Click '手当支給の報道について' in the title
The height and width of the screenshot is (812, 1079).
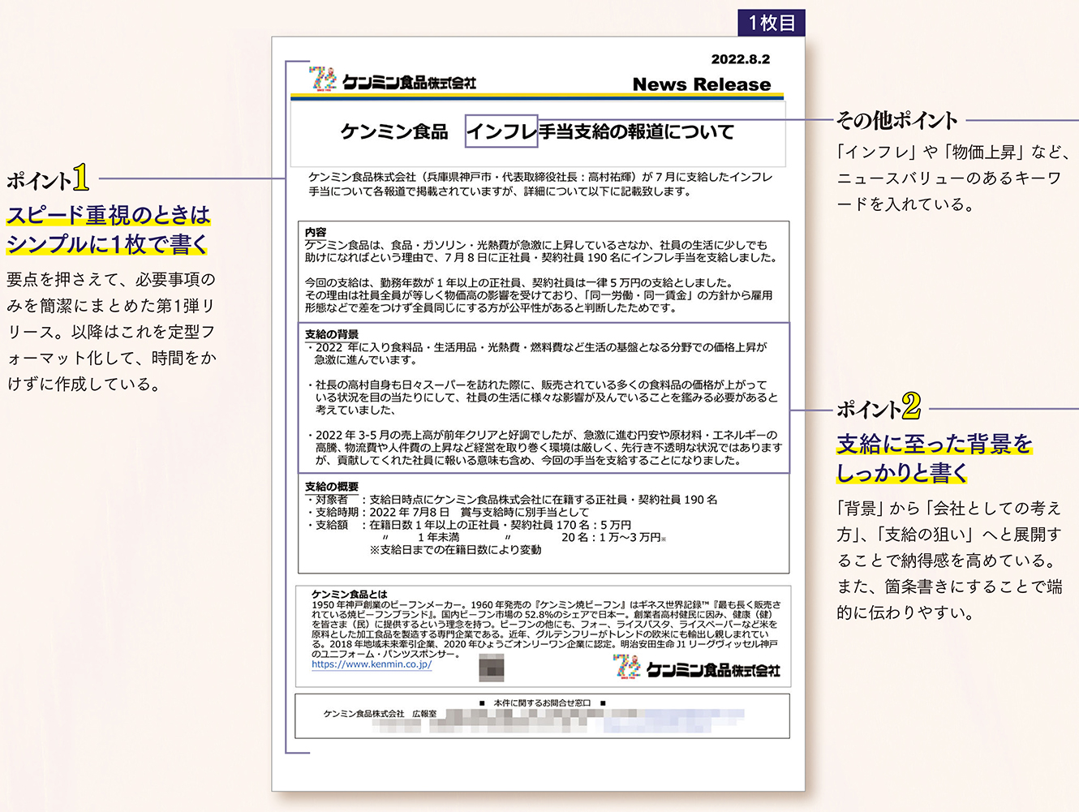tap(637, 131)
